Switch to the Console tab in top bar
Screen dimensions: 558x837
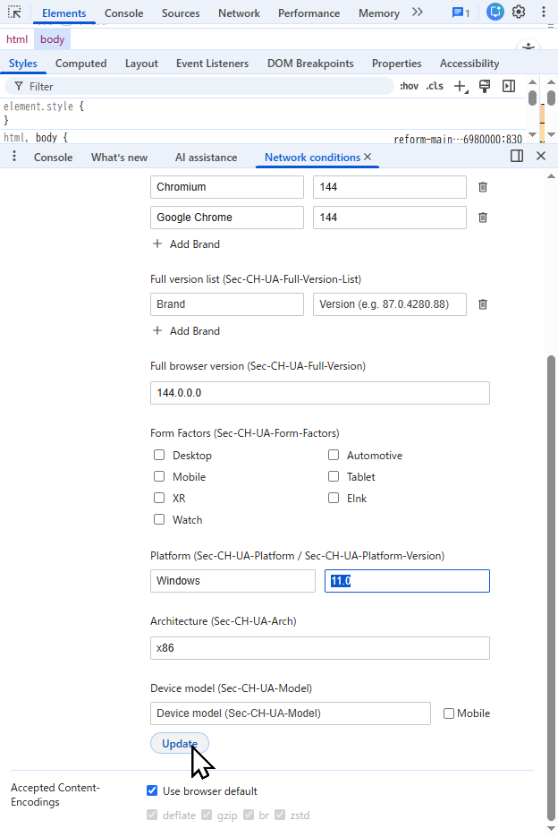click(123, 13)
